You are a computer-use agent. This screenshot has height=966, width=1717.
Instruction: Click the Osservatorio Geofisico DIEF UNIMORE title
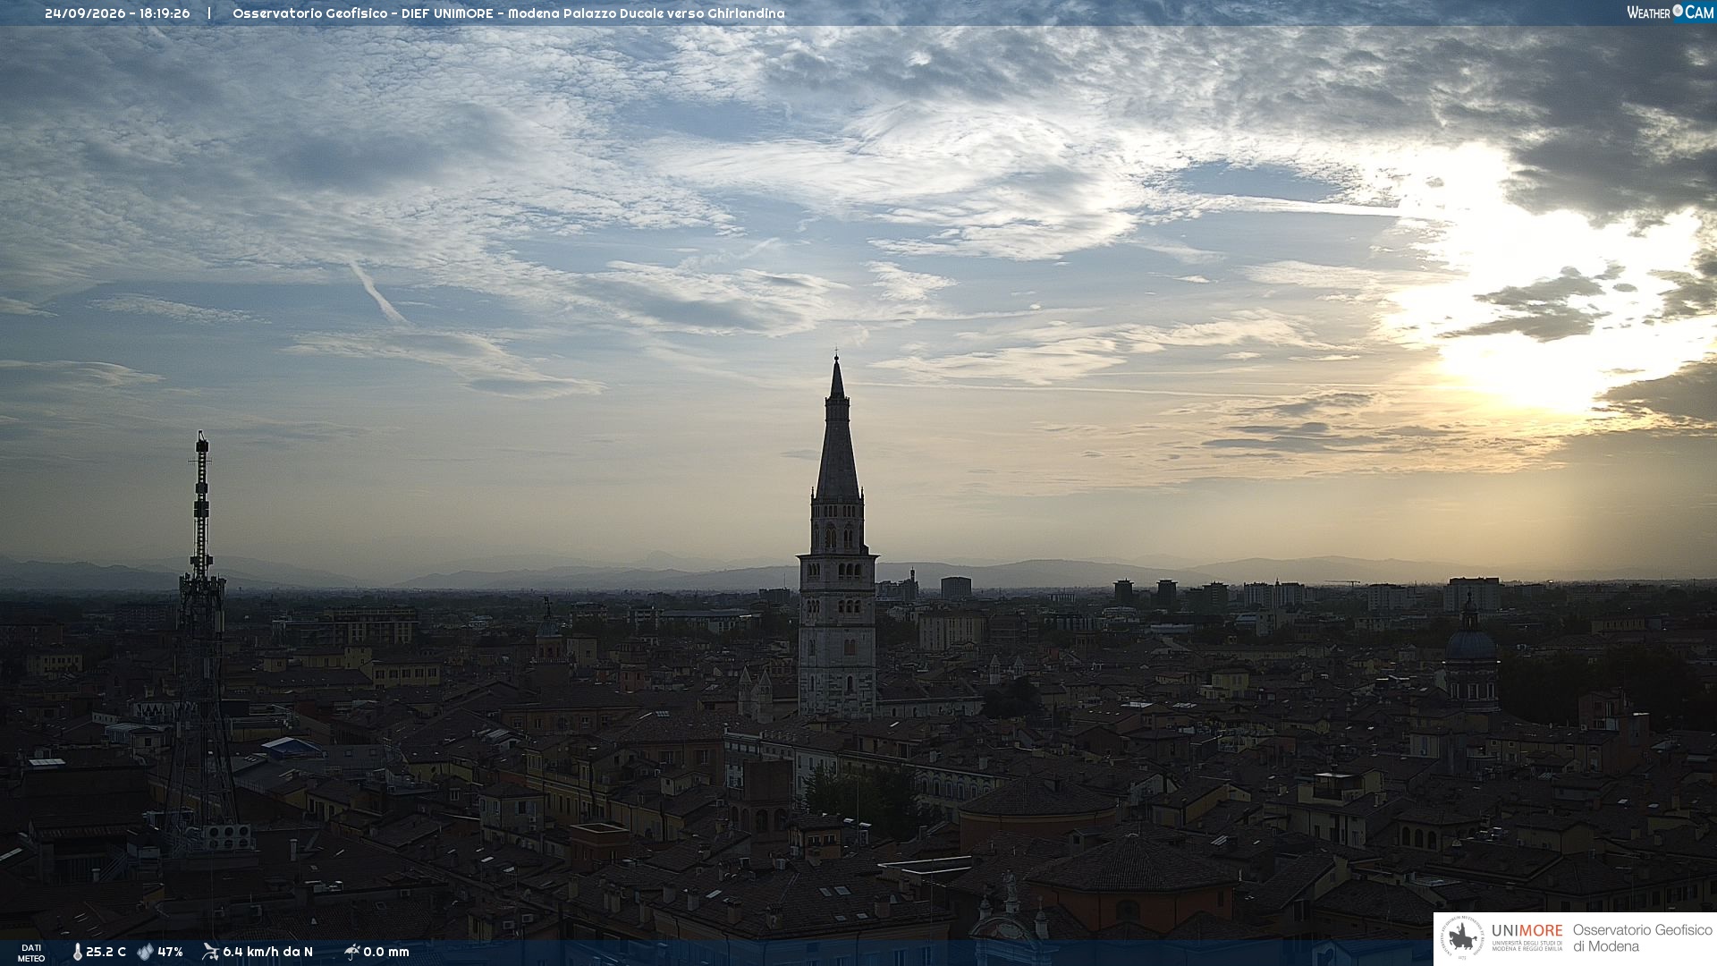508,13
